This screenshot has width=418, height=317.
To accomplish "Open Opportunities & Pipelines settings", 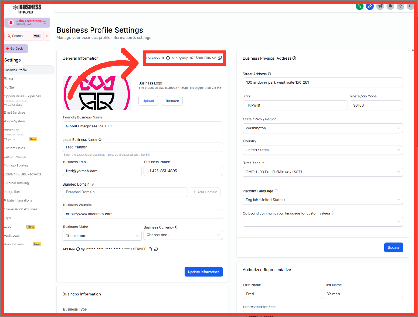I will (22, 96).
